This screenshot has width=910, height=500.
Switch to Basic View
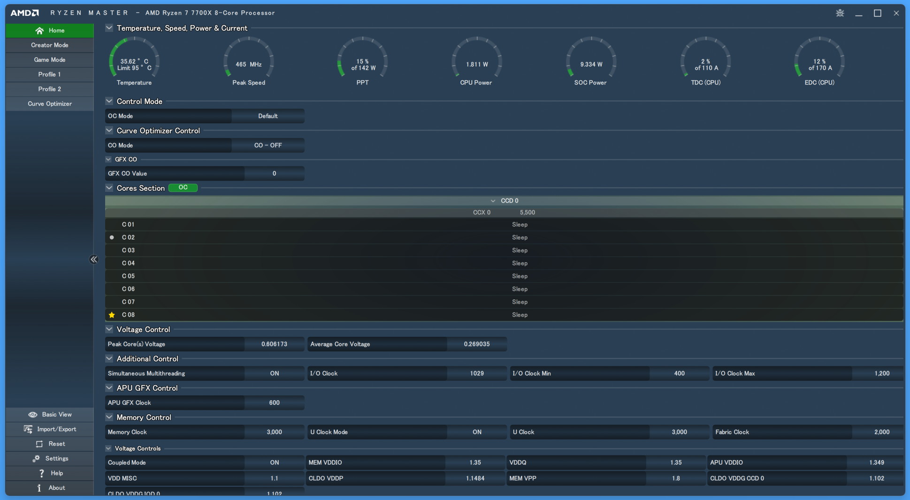[50, 415]
